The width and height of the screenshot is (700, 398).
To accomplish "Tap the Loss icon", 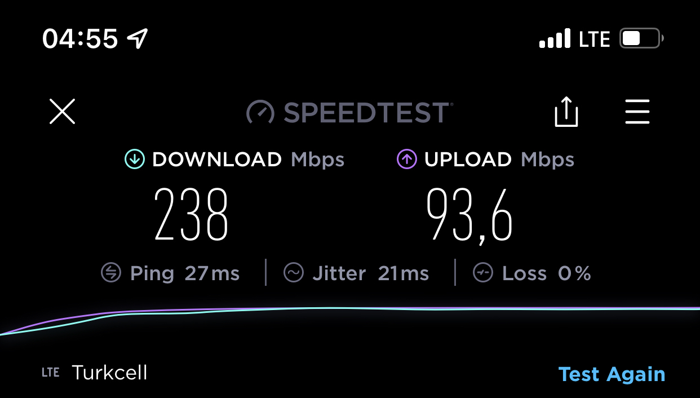I will (x=483, y=273).
